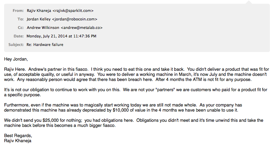Click signature name Rajiv Khaneja at bottom

(18, 140)
